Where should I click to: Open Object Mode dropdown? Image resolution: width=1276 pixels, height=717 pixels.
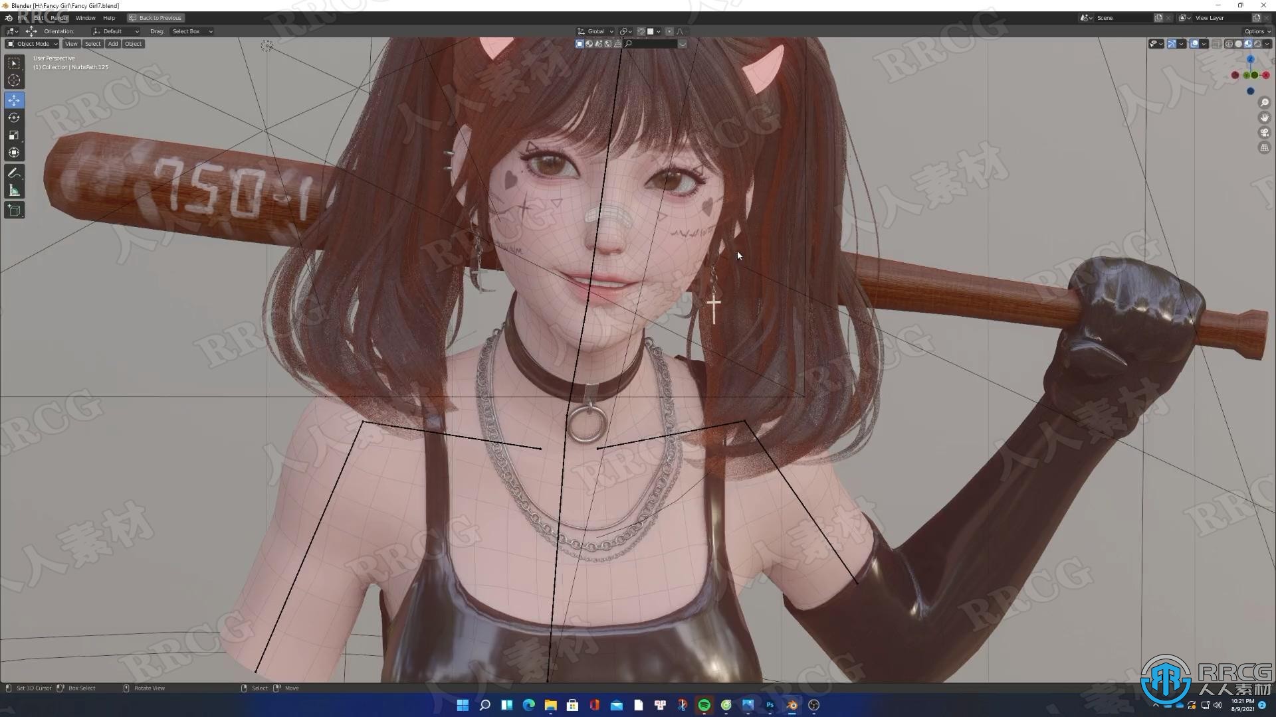32,44
